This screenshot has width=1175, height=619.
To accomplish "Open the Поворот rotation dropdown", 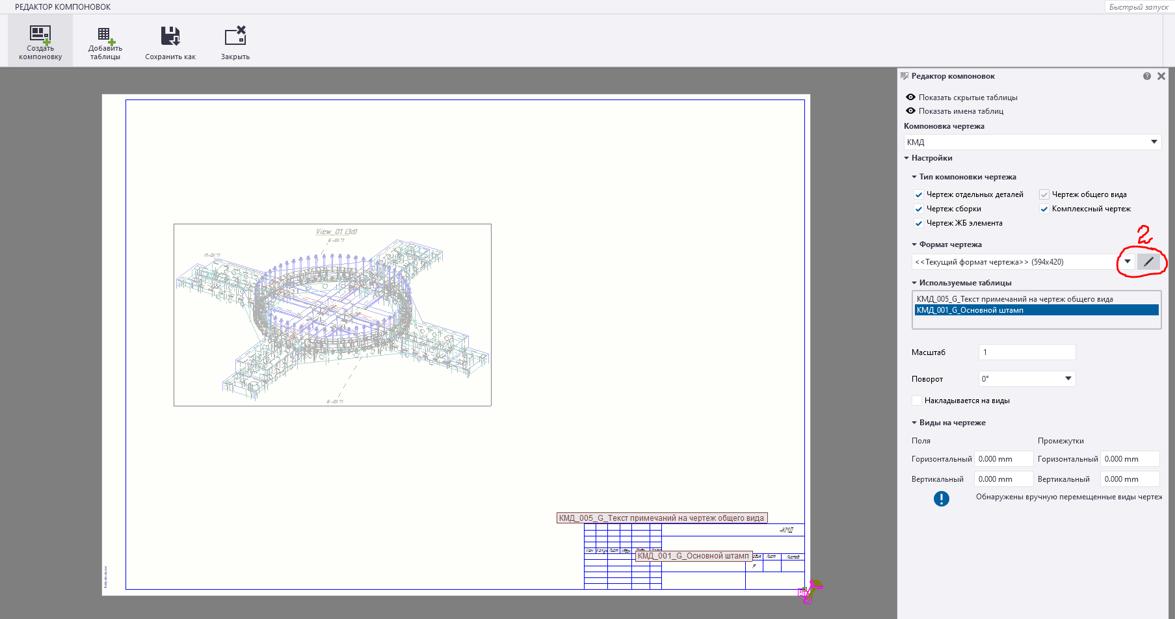I will [x=1068, y=378].
